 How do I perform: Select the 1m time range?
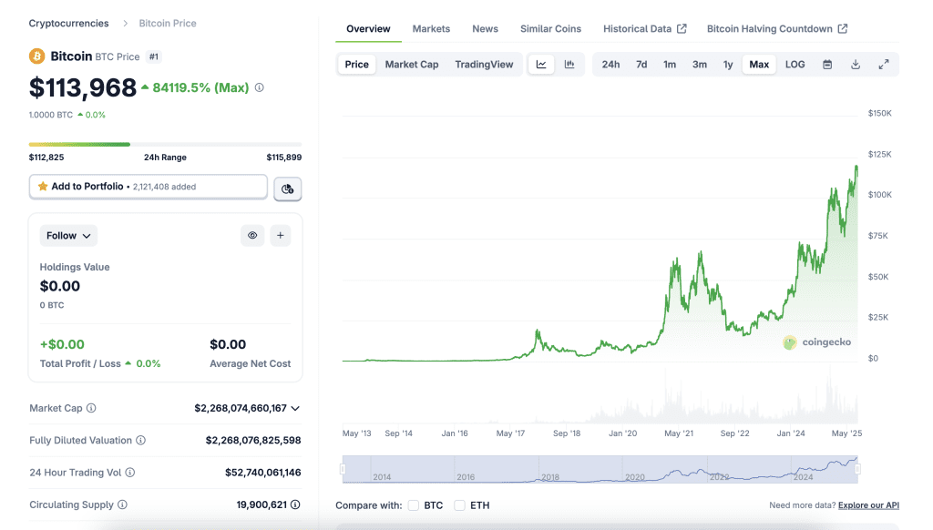(x=670, y=65)
